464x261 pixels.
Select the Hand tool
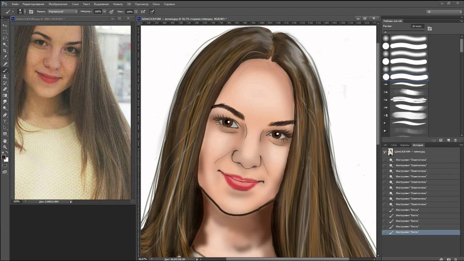(5, 141)
